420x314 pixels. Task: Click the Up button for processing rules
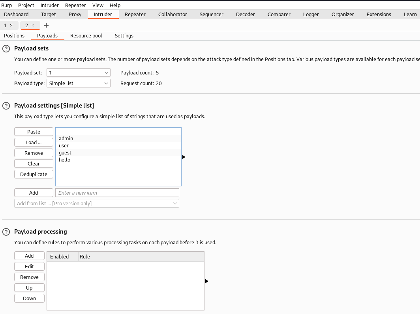click(30, 288)
